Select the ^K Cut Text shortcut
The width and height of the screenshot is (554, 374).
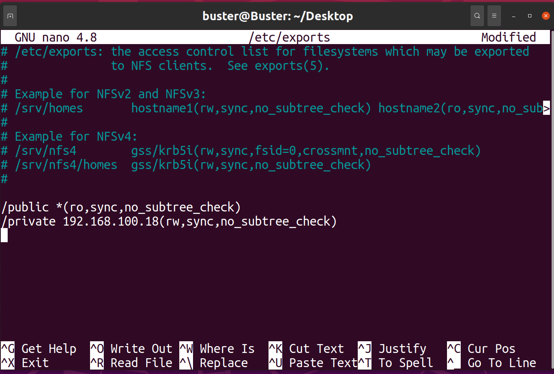[x=306, y=349]
